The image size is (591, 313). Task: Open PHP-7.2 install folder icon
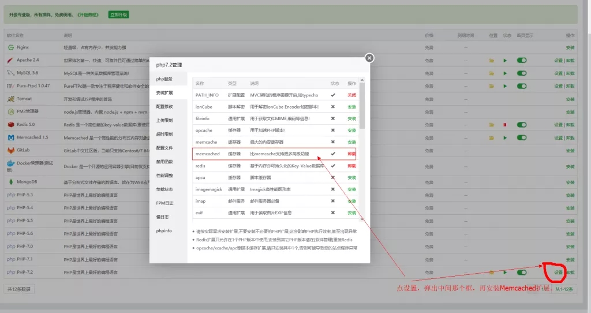pyautogui.click(x=492, y=273)
